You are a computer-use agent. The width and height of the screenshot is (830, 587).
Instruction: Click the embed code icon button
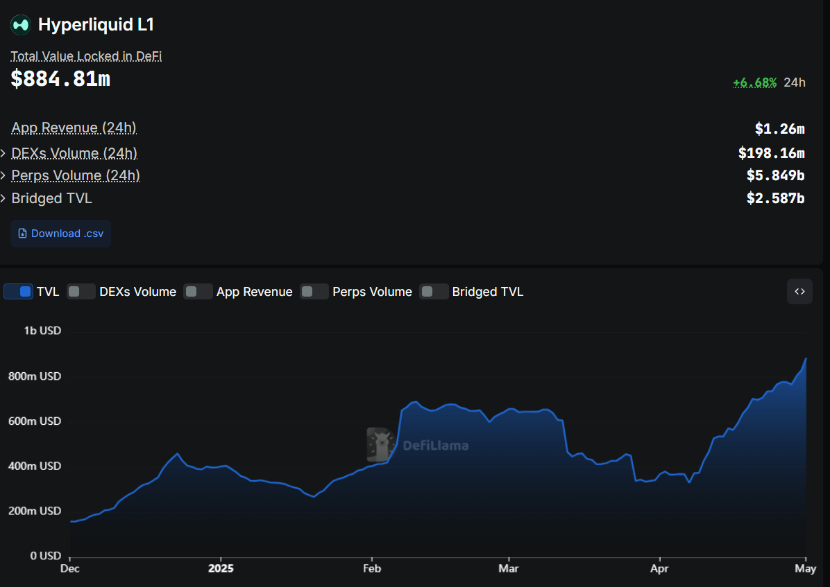click(799, 291)
